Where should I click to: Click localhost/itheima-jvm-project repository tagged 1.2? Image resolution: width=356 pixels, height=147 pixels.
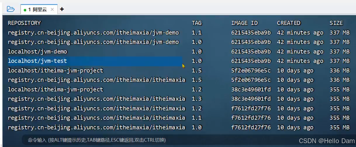coord(55,89)
